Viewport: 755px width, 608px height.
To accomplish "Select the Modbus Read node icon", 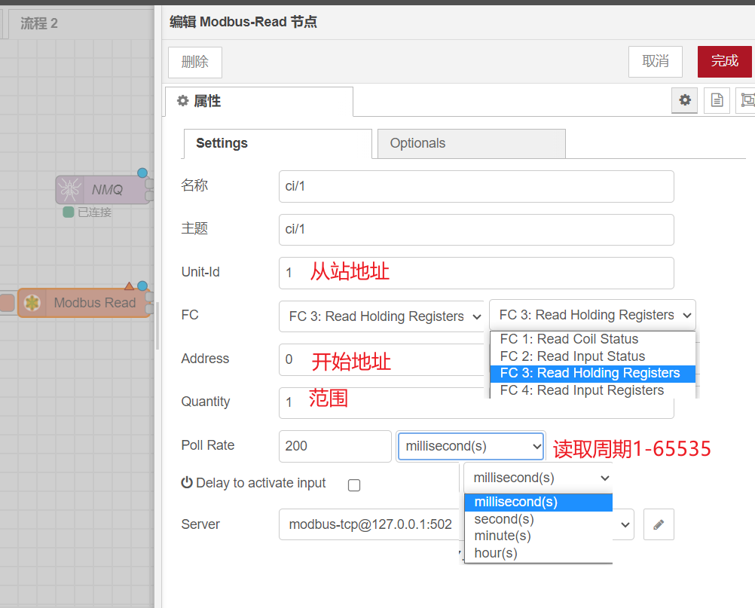I will 32,303.
